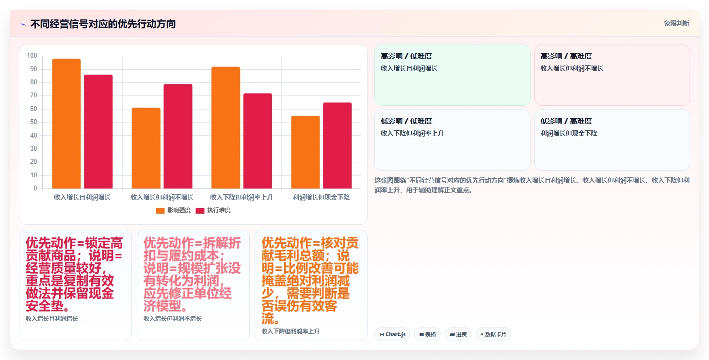
Task: Click the lightning icon beside the title
Action: pos(23,24)
